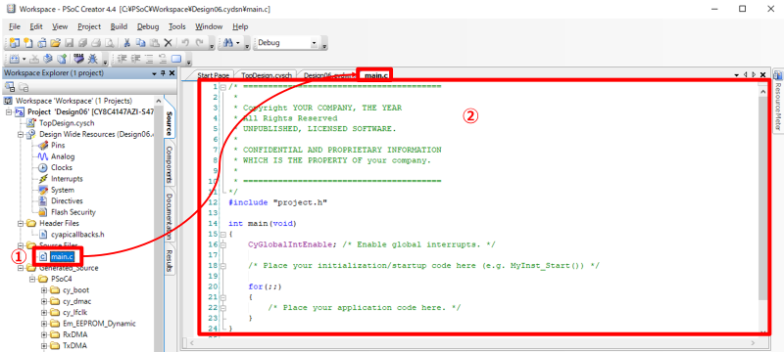
Task: Toggle auto-hide pin on Workspace Explorer
Action: (163, 73)
